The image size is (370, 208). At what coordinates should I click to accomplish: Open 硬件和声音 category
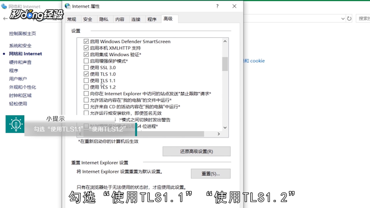(20, 62)
